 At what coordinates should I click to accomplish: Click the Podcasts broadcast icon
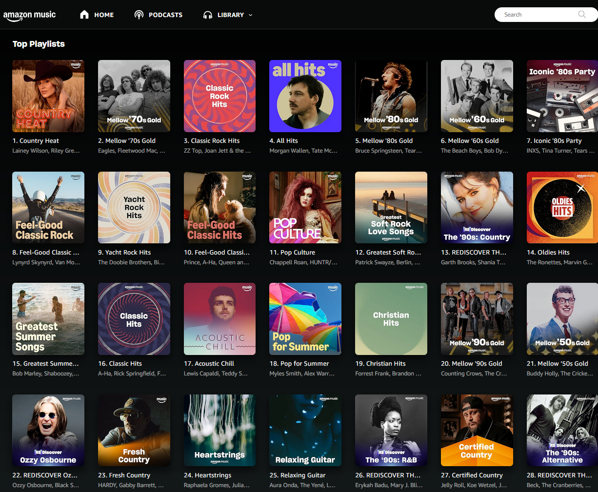139,15
